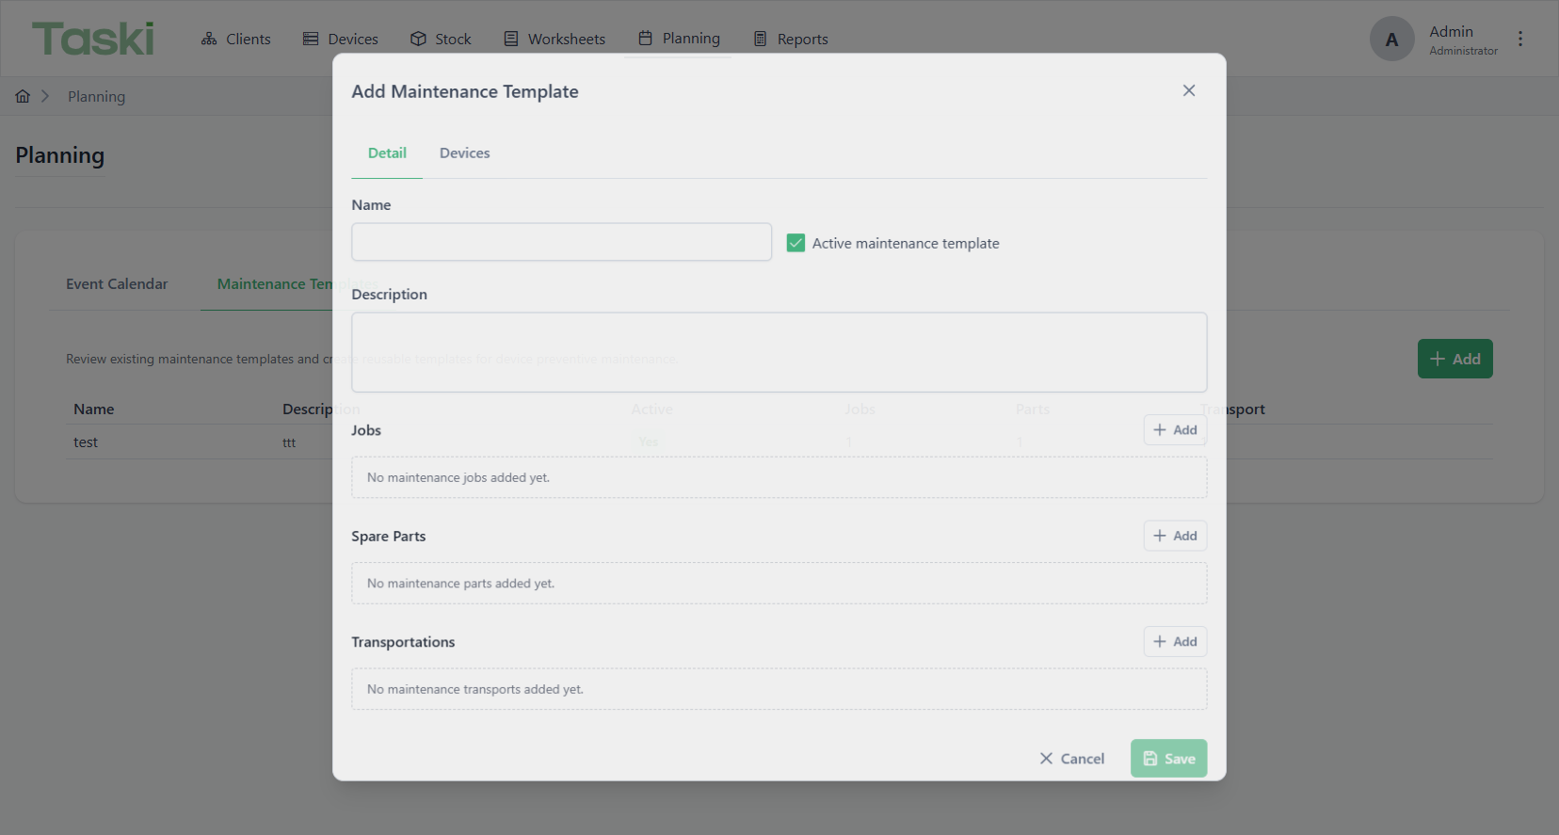The width and height of the screenshot is (1559, 835).
Task: Open the Clients menu
Action: point(235,39)
